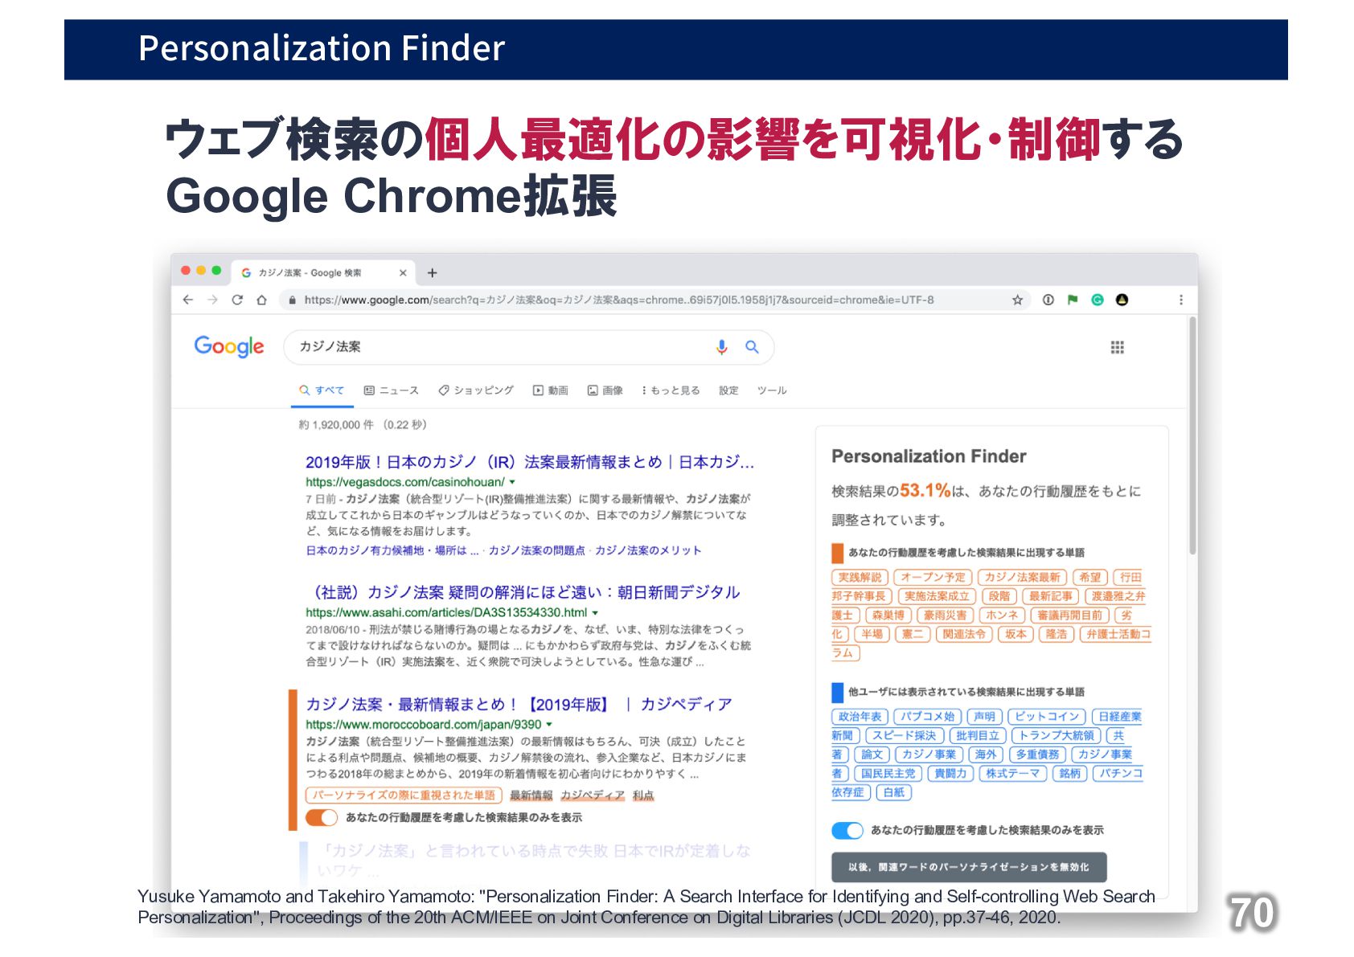Click the orange 実施法案成立 tag
Screen dimensions: 1354x957
coord(937,596)
